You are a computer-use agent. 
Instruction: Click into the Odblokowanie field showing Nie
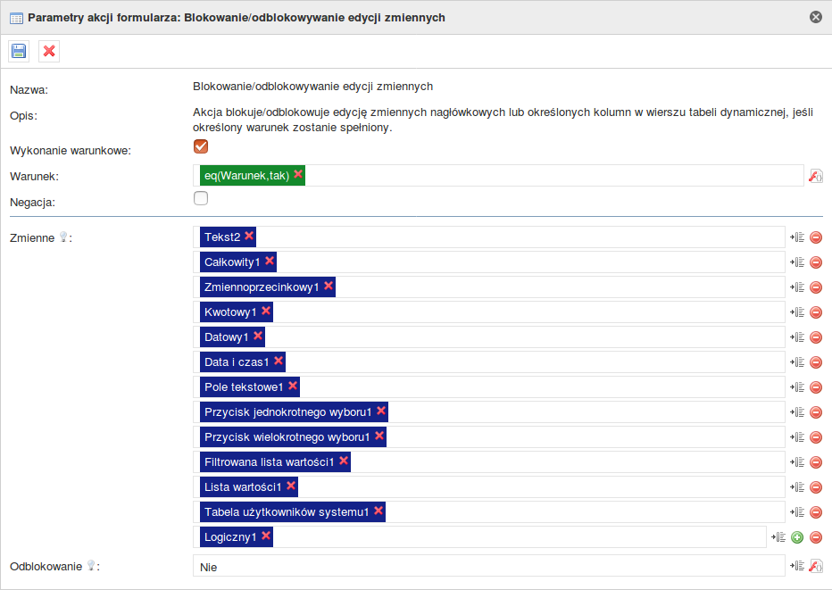tap(488, 566)
